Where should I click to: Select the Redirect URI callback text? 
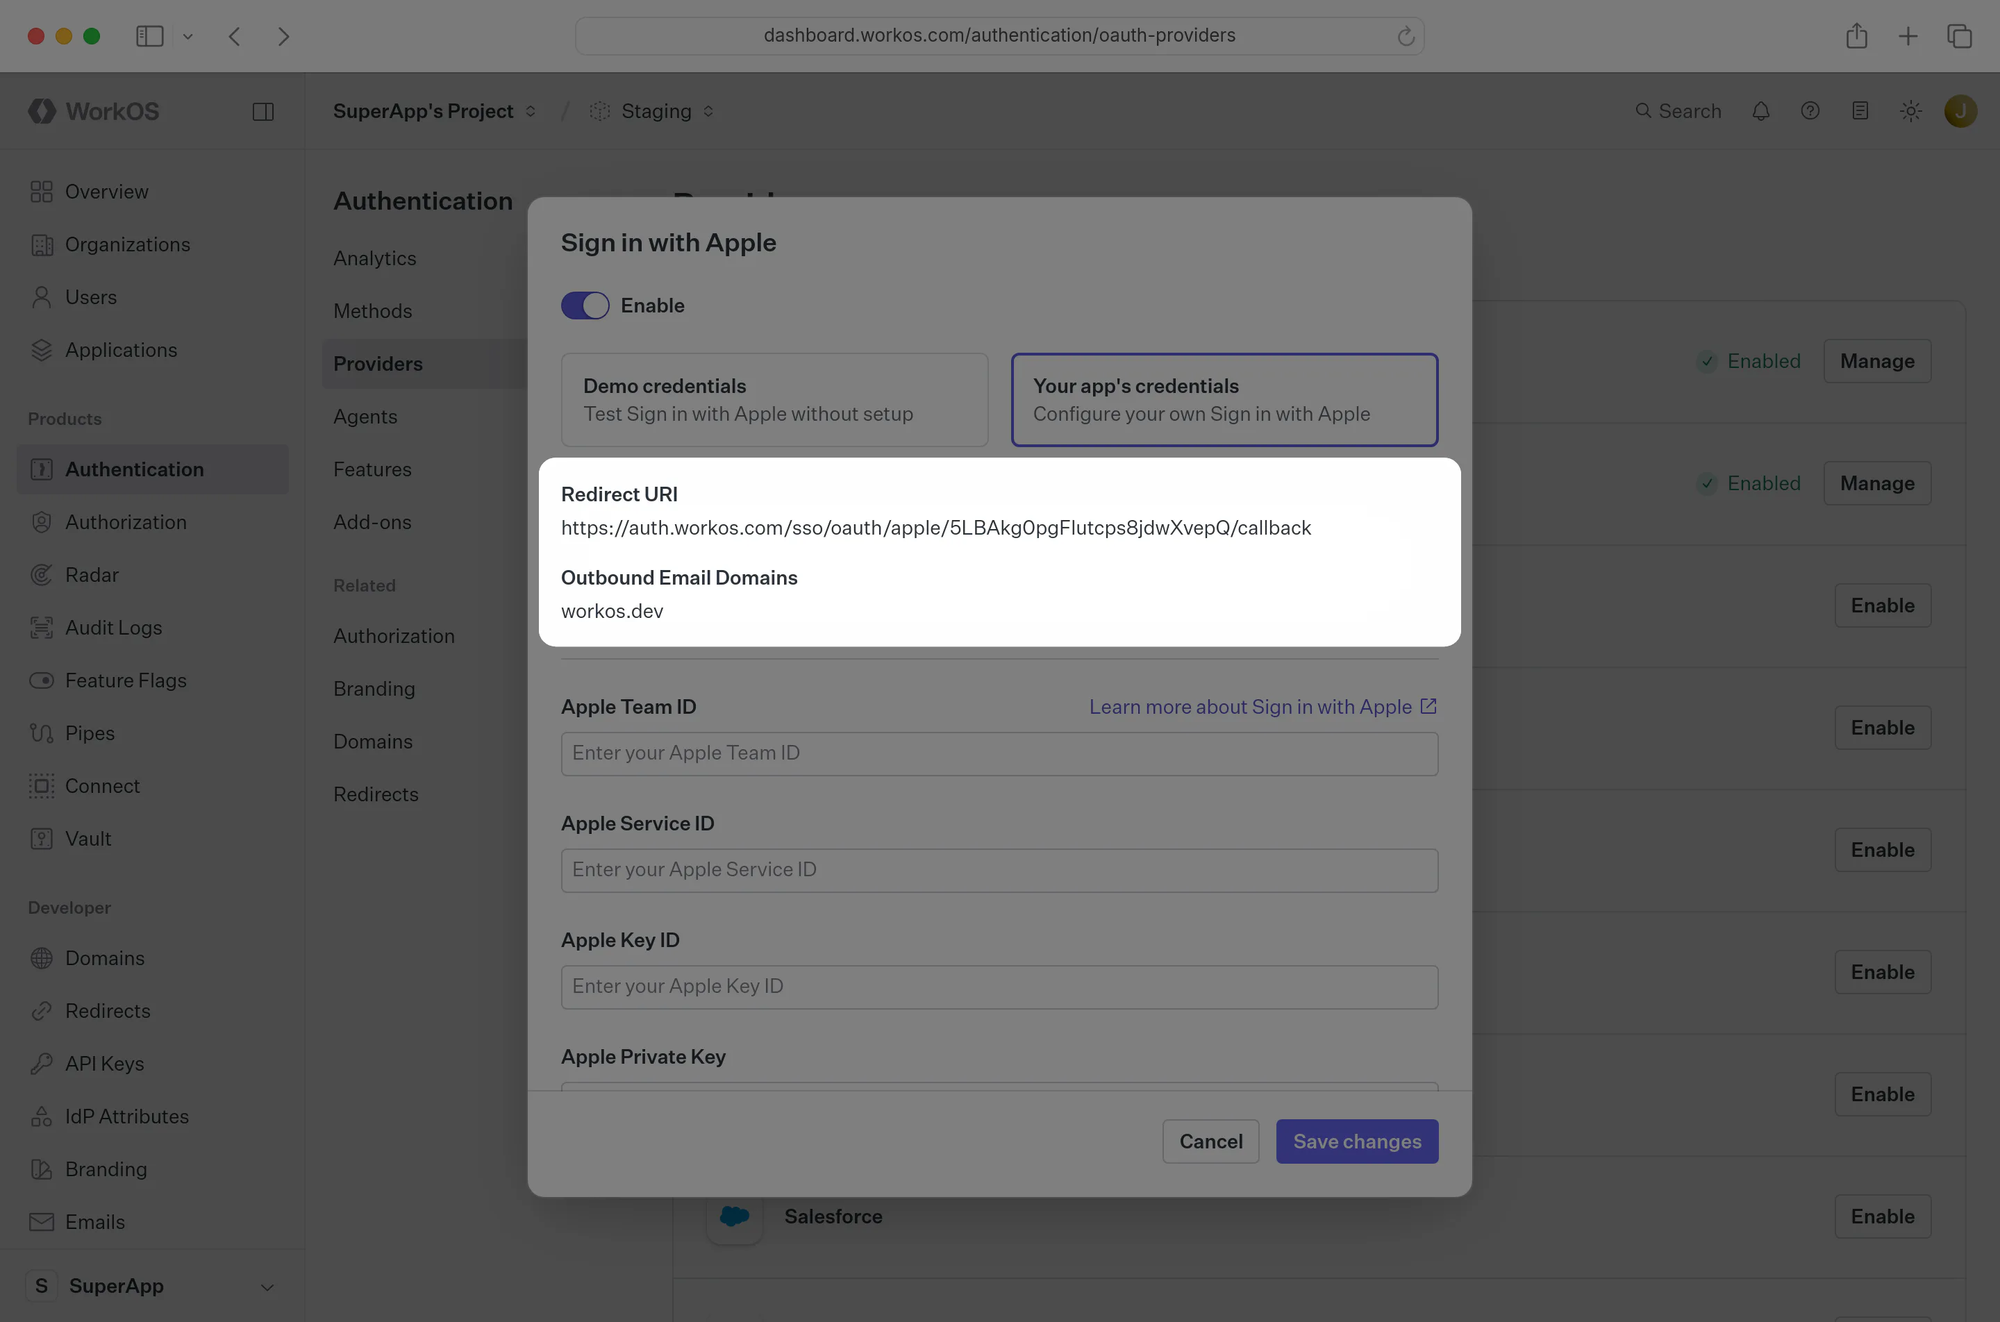point(936,528)
